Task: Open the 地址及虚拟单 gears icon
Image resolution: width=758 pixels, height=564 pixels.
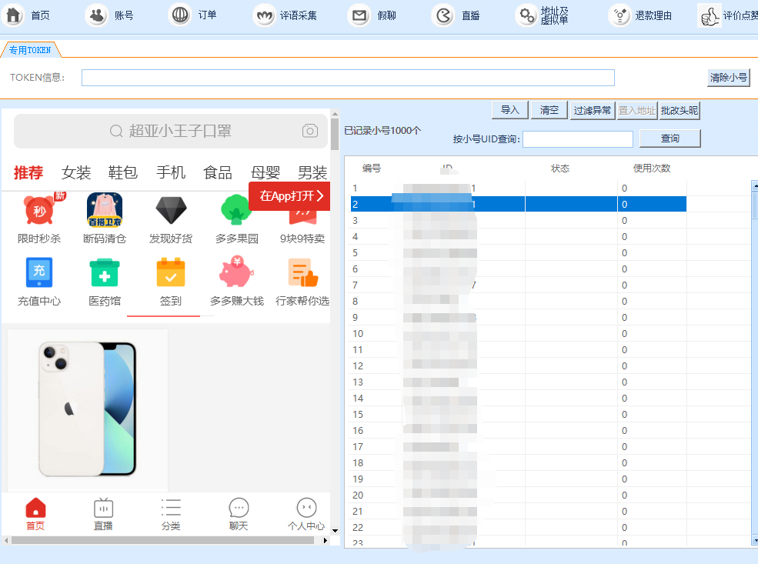Action: click(527, 16)
